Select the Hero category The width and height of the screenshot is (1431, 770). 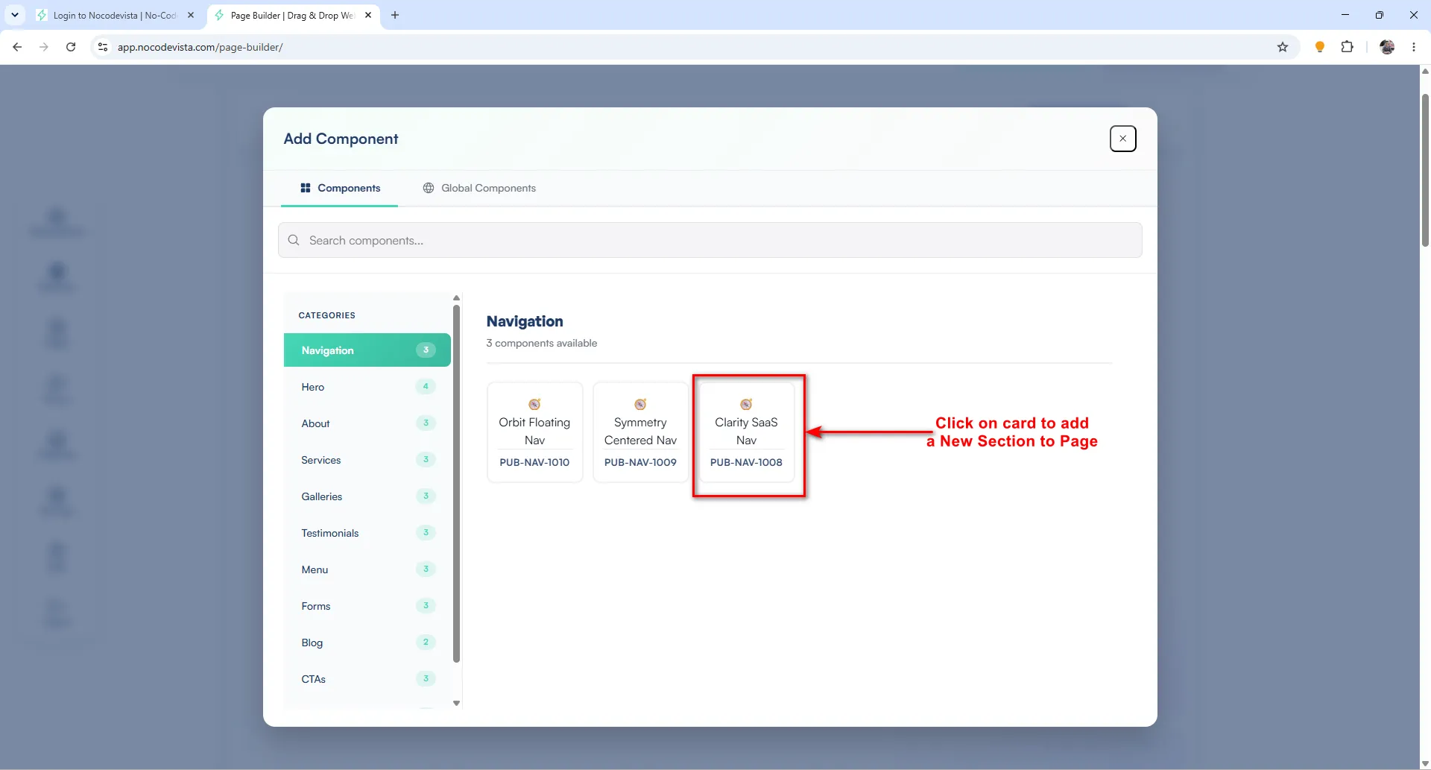coord(367,387)
